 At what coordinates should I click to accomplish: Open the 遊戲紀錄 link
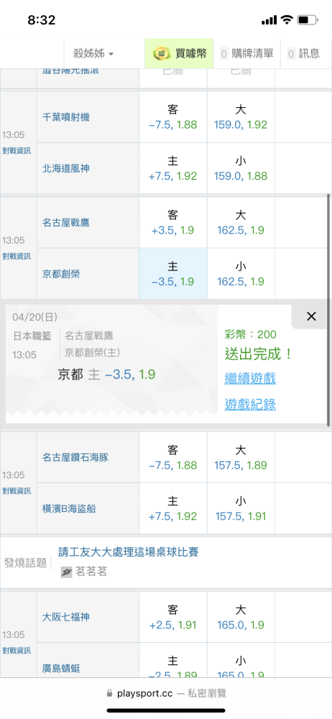coord(250,404)
